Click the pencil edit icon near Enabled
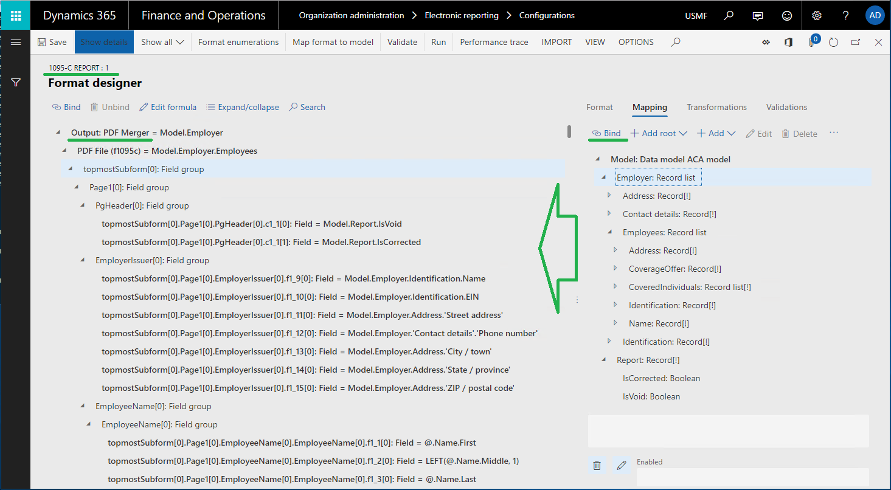 (622, 465)
